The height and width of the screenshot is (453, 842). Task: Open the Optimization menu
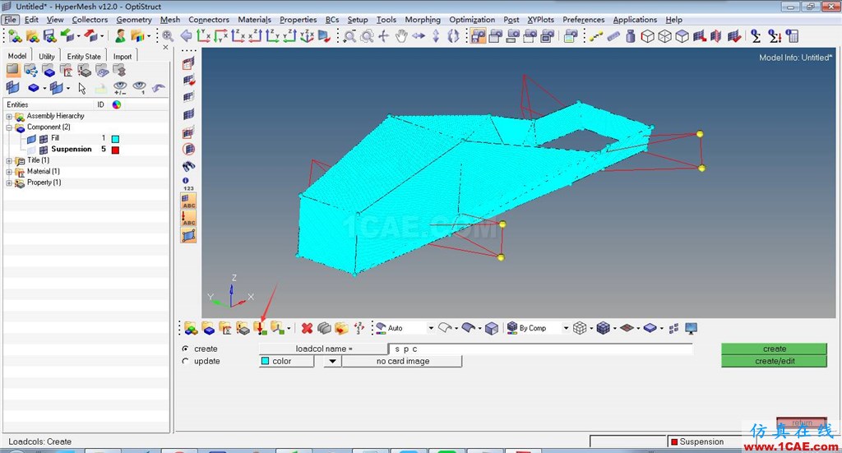click(472, 20)
